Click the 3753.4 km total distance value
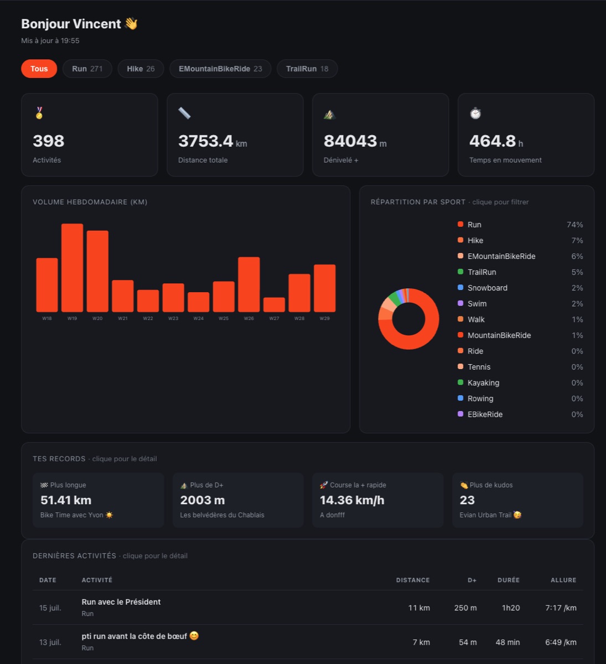Image resolution: width=606 pixels, height=664 pixels. pyautogui.click(x=213, y=141)
